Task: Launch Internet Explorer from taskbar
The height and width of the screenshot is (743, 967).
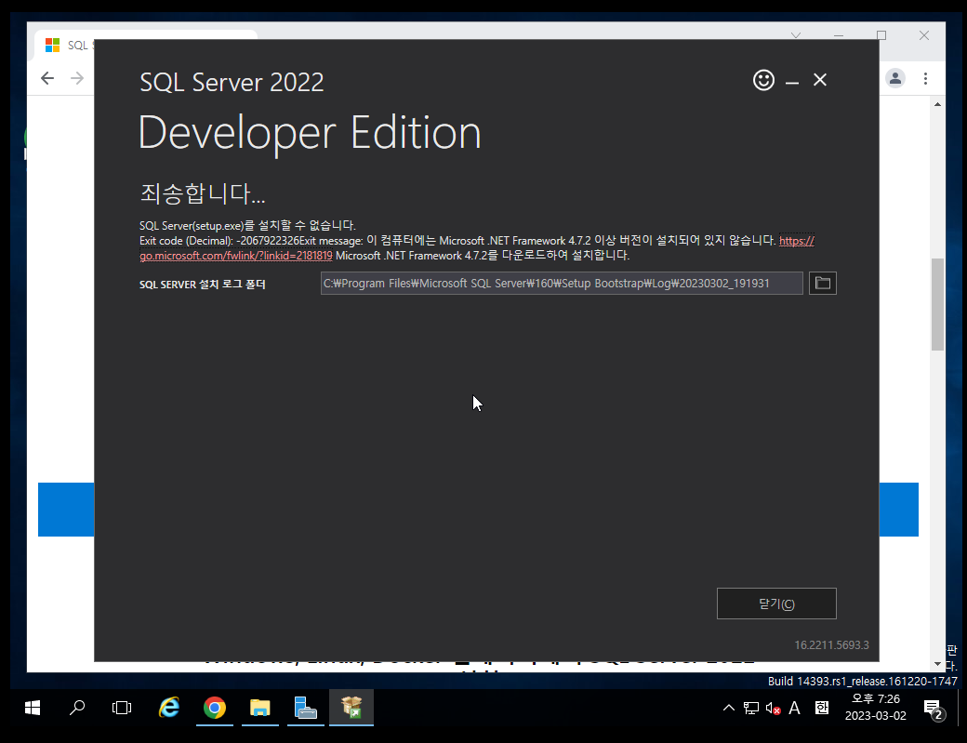Action: point(169,708)
